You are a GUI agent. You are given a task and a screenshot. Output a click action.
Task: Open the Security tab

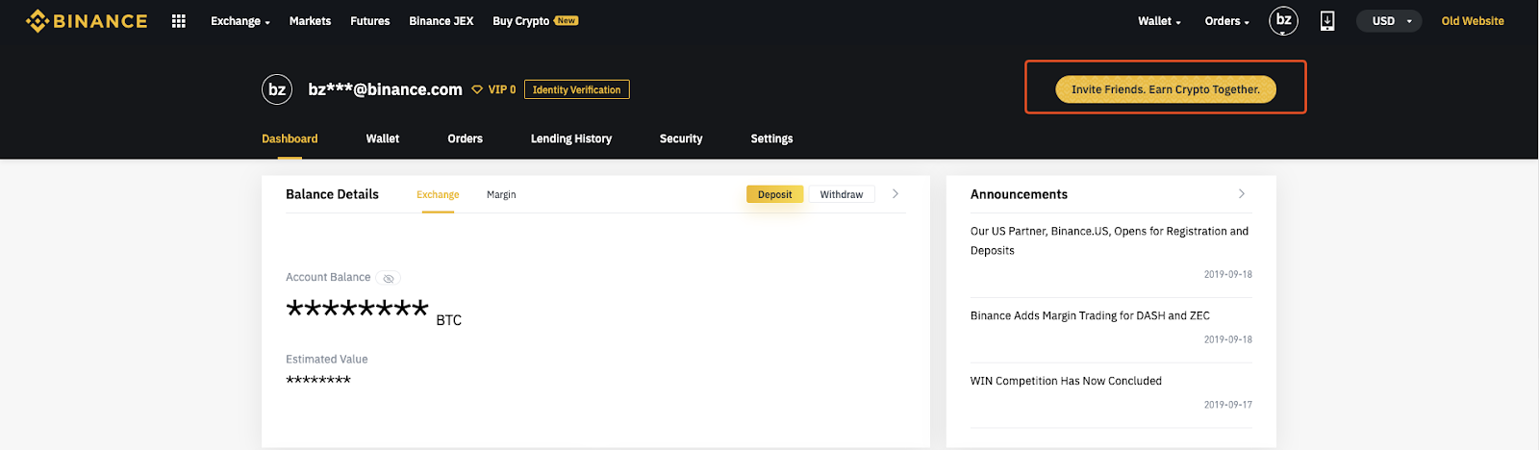coord(681,138)
